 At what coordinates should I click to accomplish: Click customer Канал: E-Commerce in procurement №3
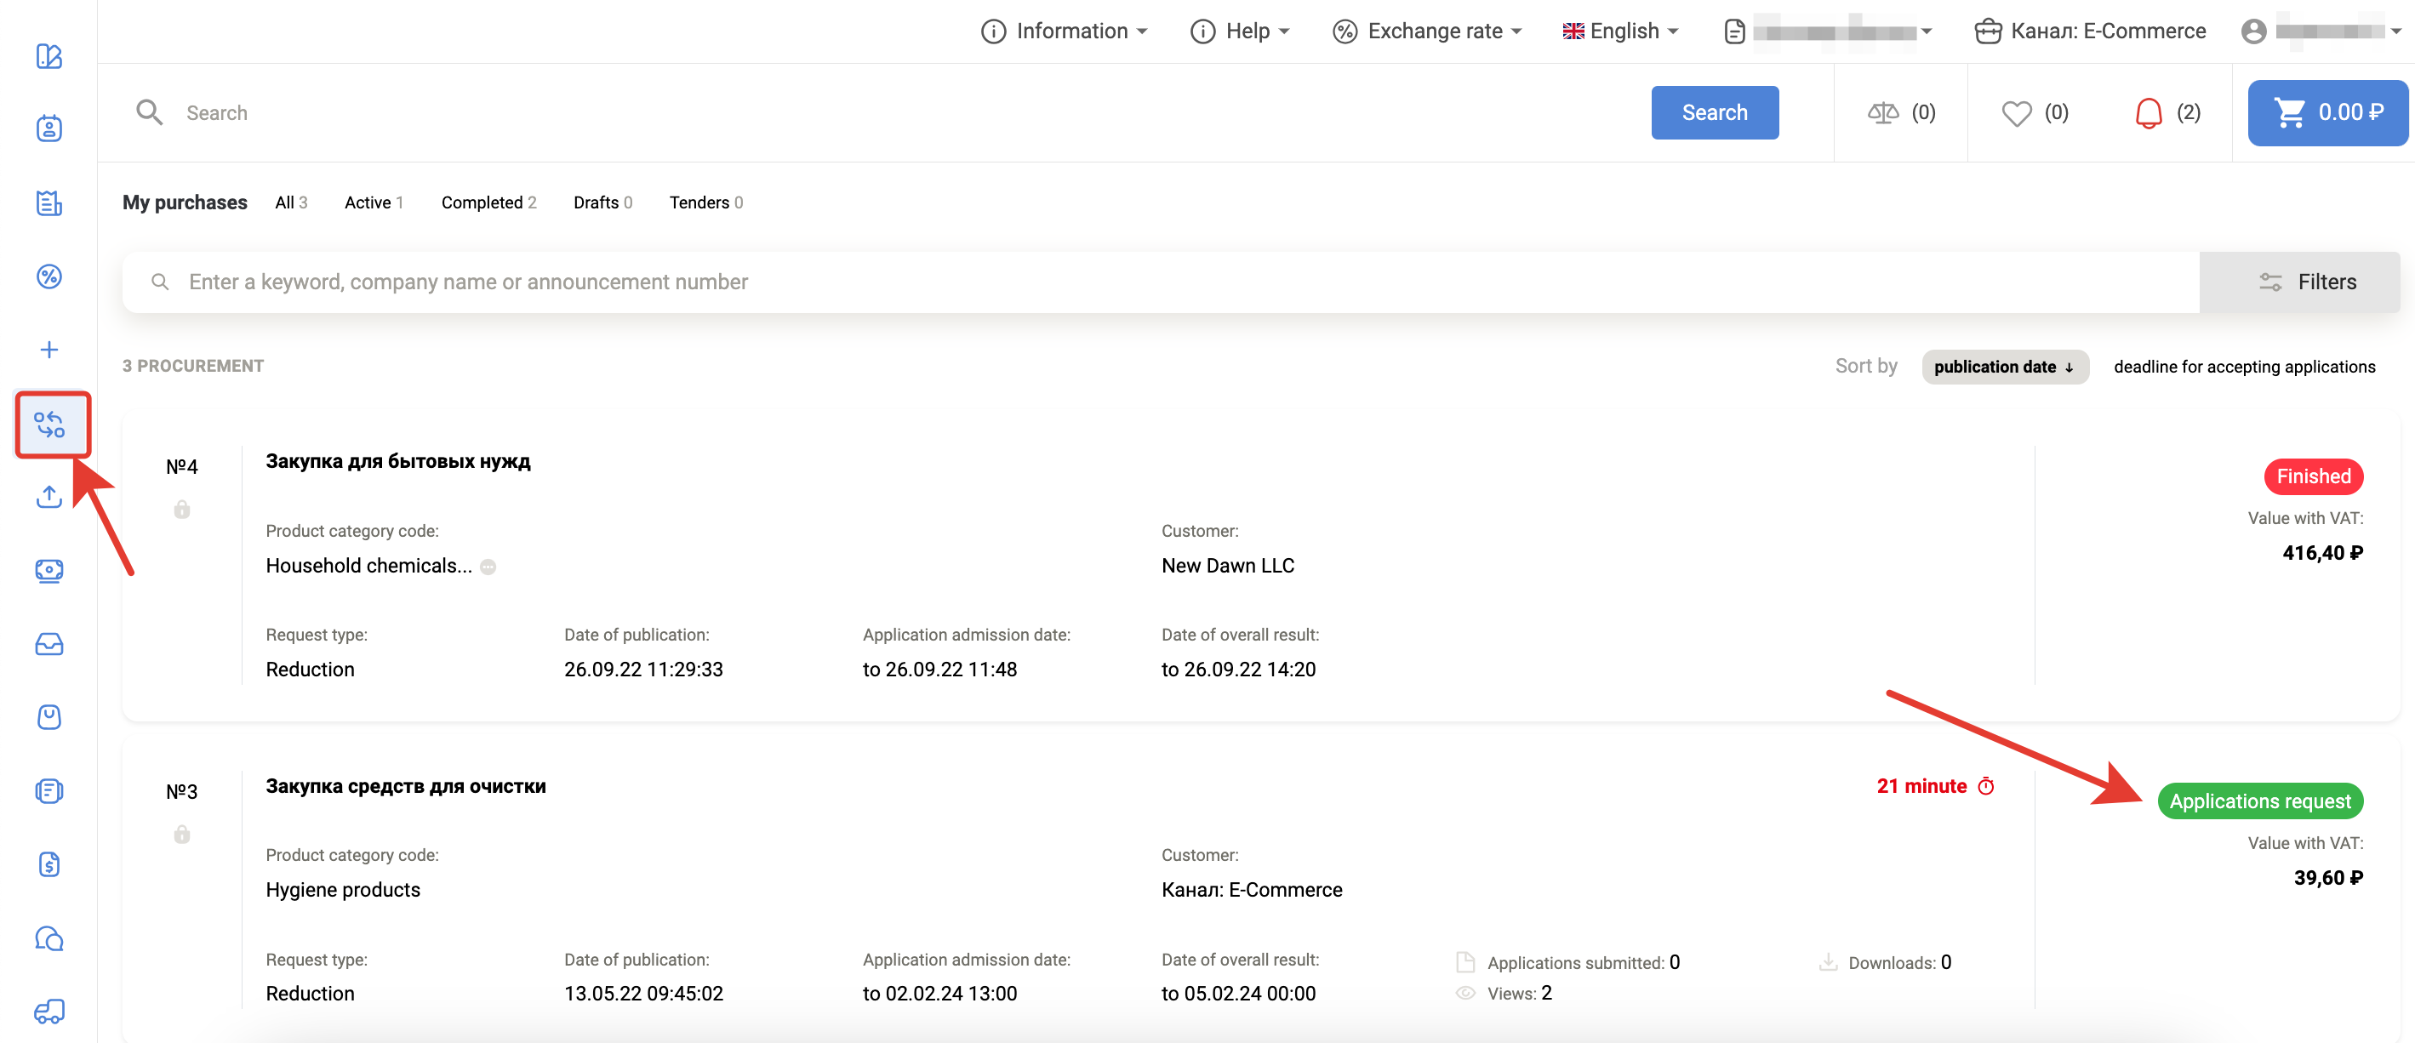coord(1252,889)
